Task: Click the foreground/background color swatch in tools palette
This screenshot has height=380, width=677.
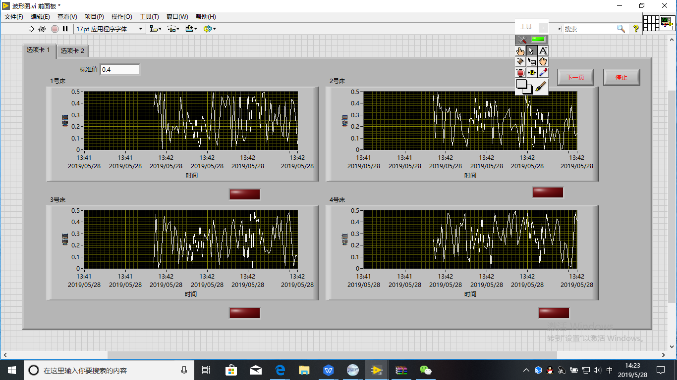Action: pyautogui.click(x=524, y=87)
